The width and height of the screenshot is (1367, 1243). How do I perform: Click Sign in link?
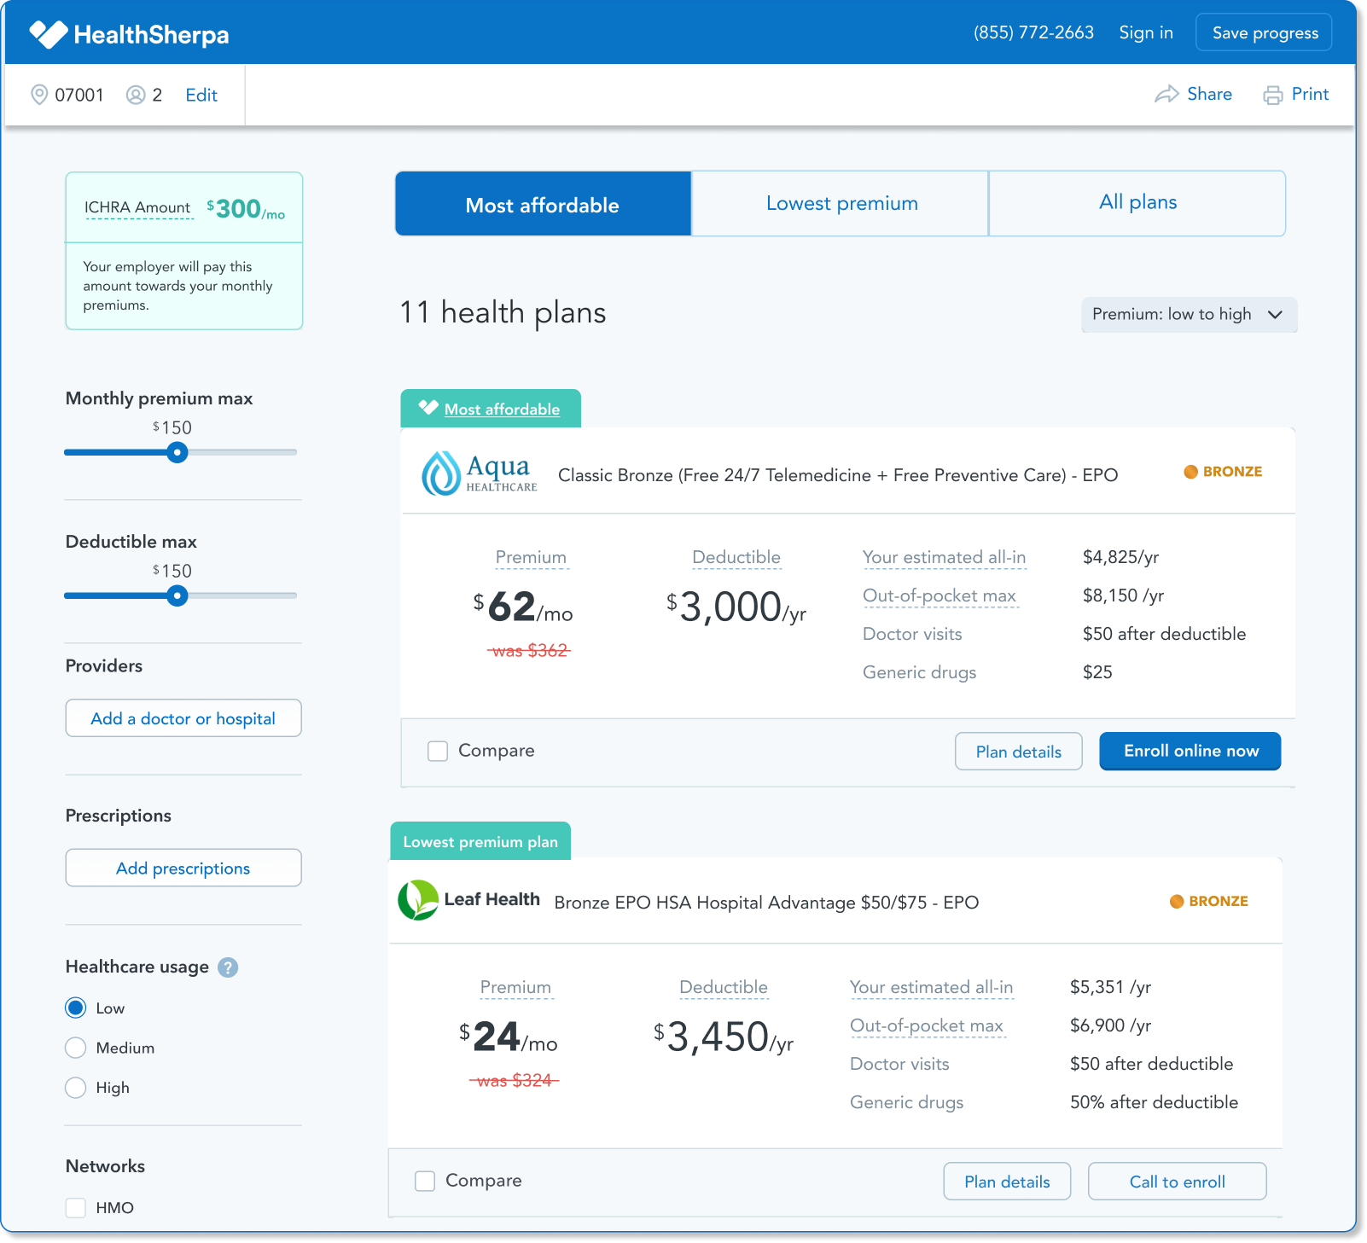pyautogui.click(x=1146, y=32)
